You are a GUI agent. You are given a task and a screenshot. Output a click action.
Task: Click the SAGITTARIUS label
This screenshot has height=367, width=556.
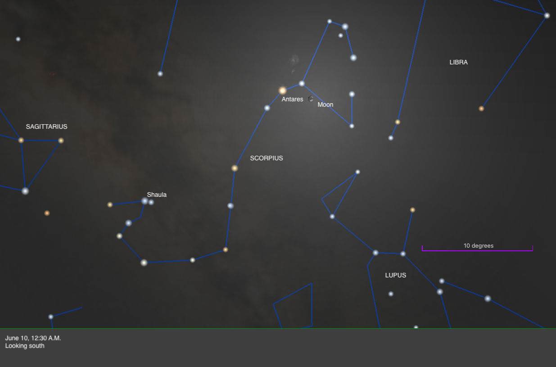(46, 127)
